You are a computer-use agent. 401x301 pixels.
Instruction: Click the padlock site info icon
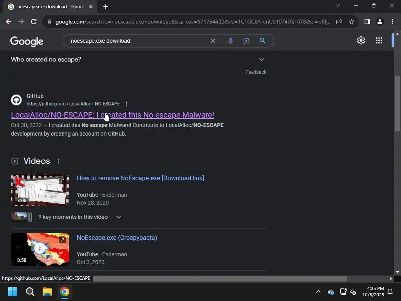click(49, 22)
